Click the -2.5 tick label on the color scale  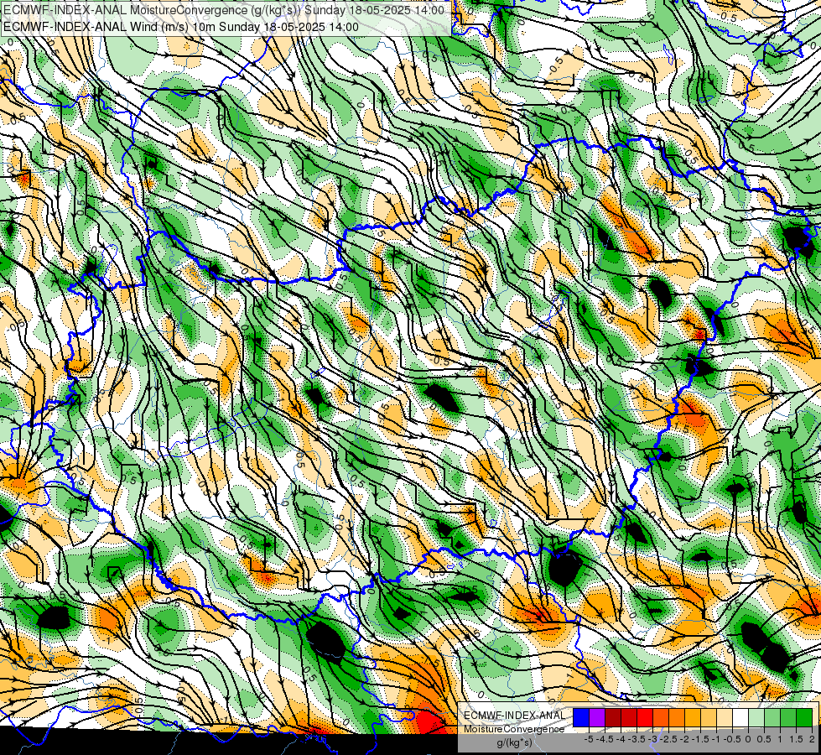point(668,739)
